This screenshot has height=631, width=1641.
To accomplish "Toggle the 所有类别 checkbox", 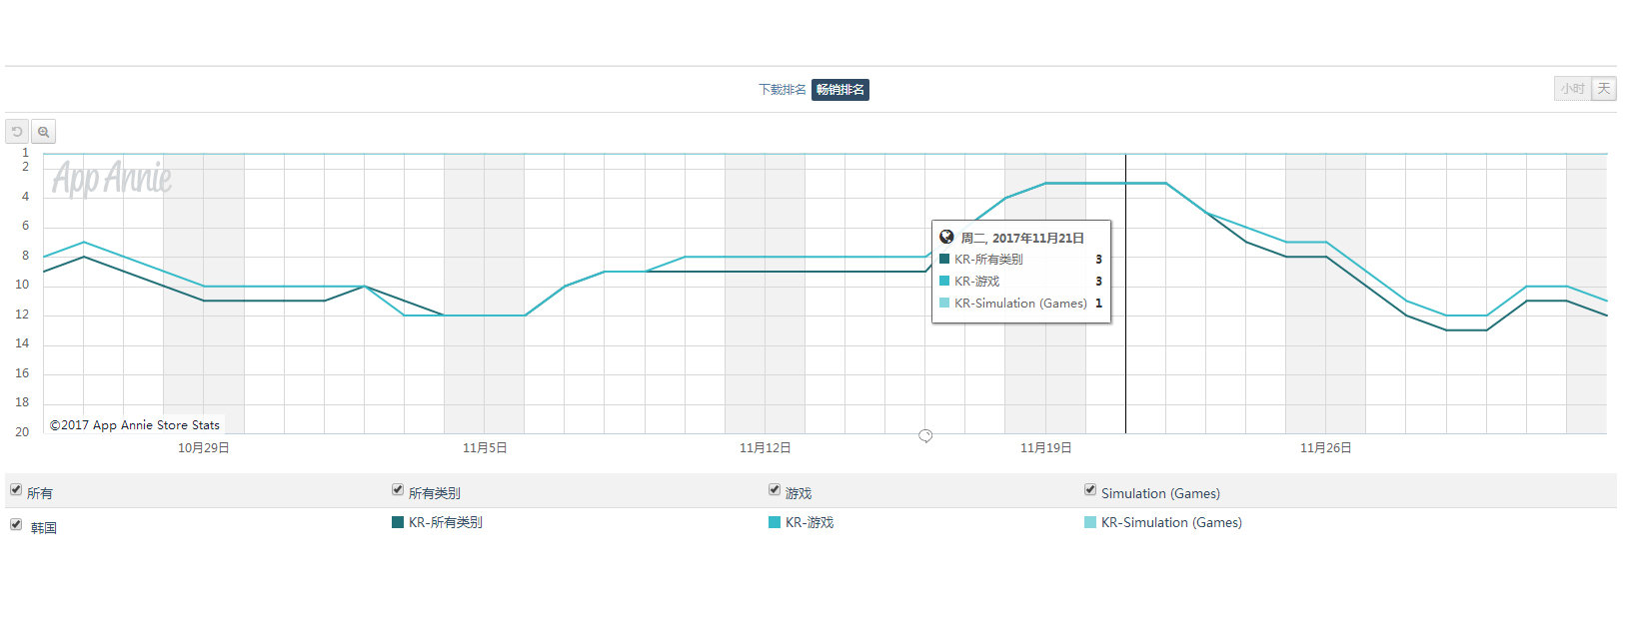I will tap(398, 489).
